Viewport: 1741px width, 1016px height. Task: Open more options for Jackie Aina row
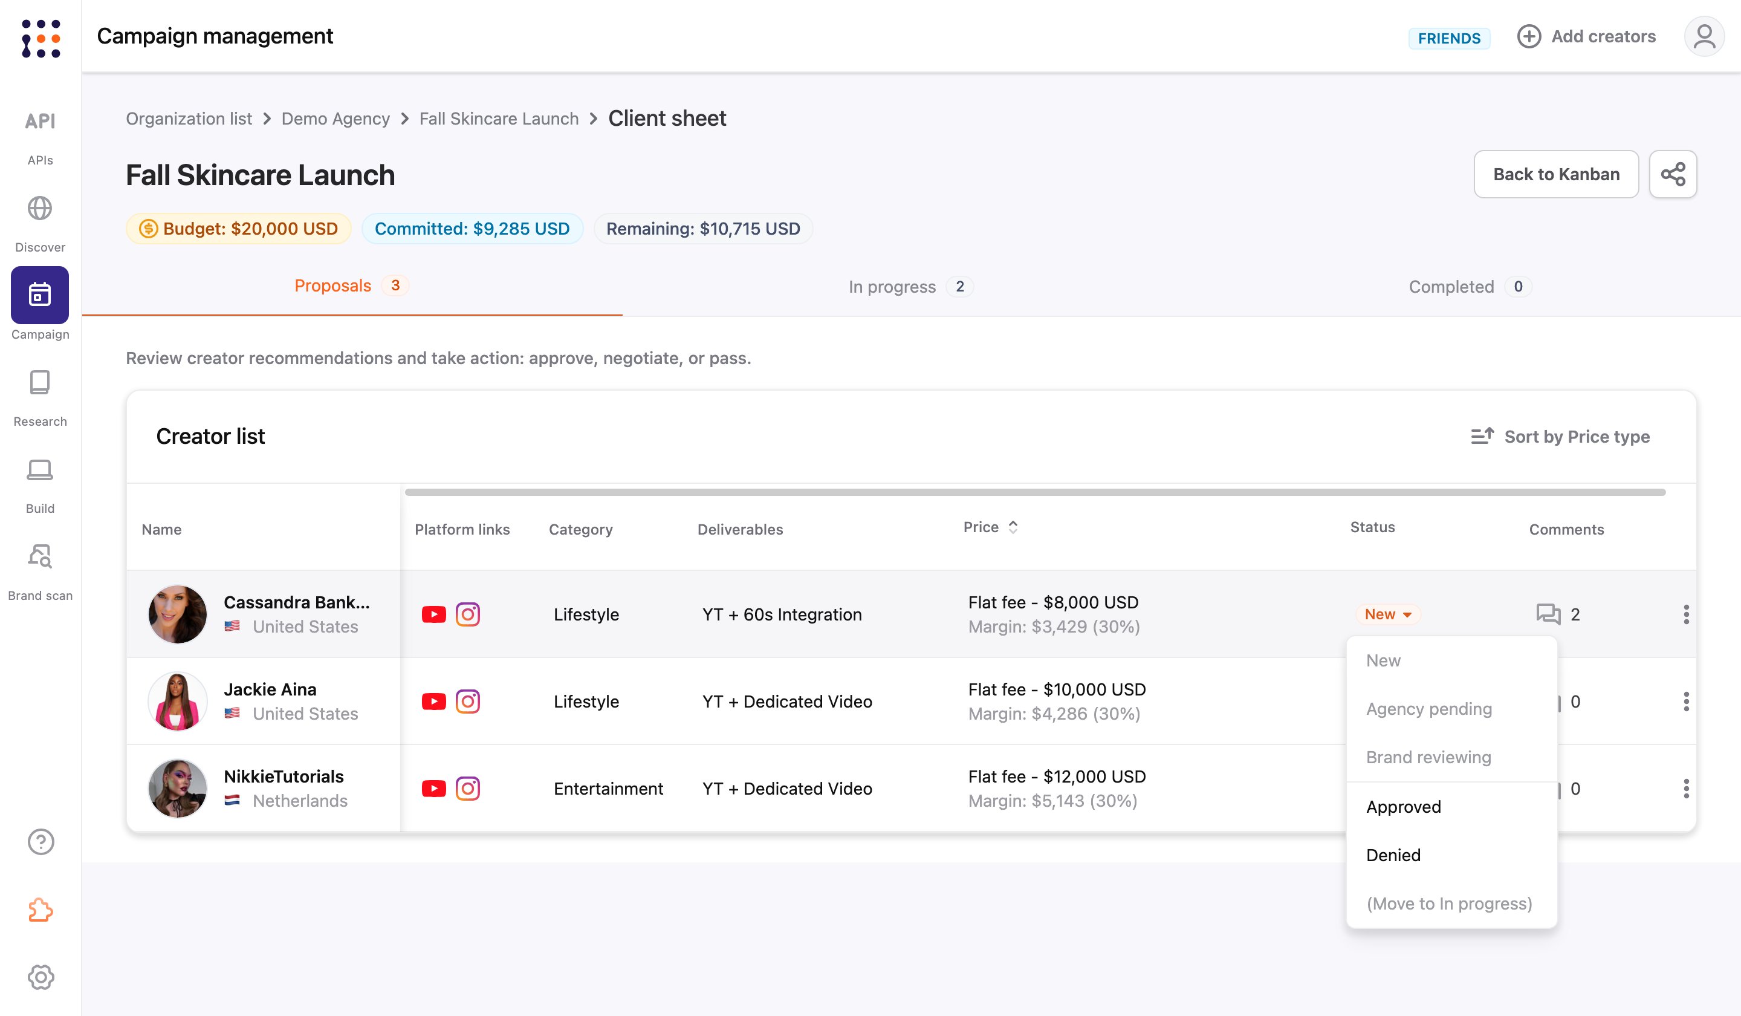pyautogui.click(x=1686, y=702)
